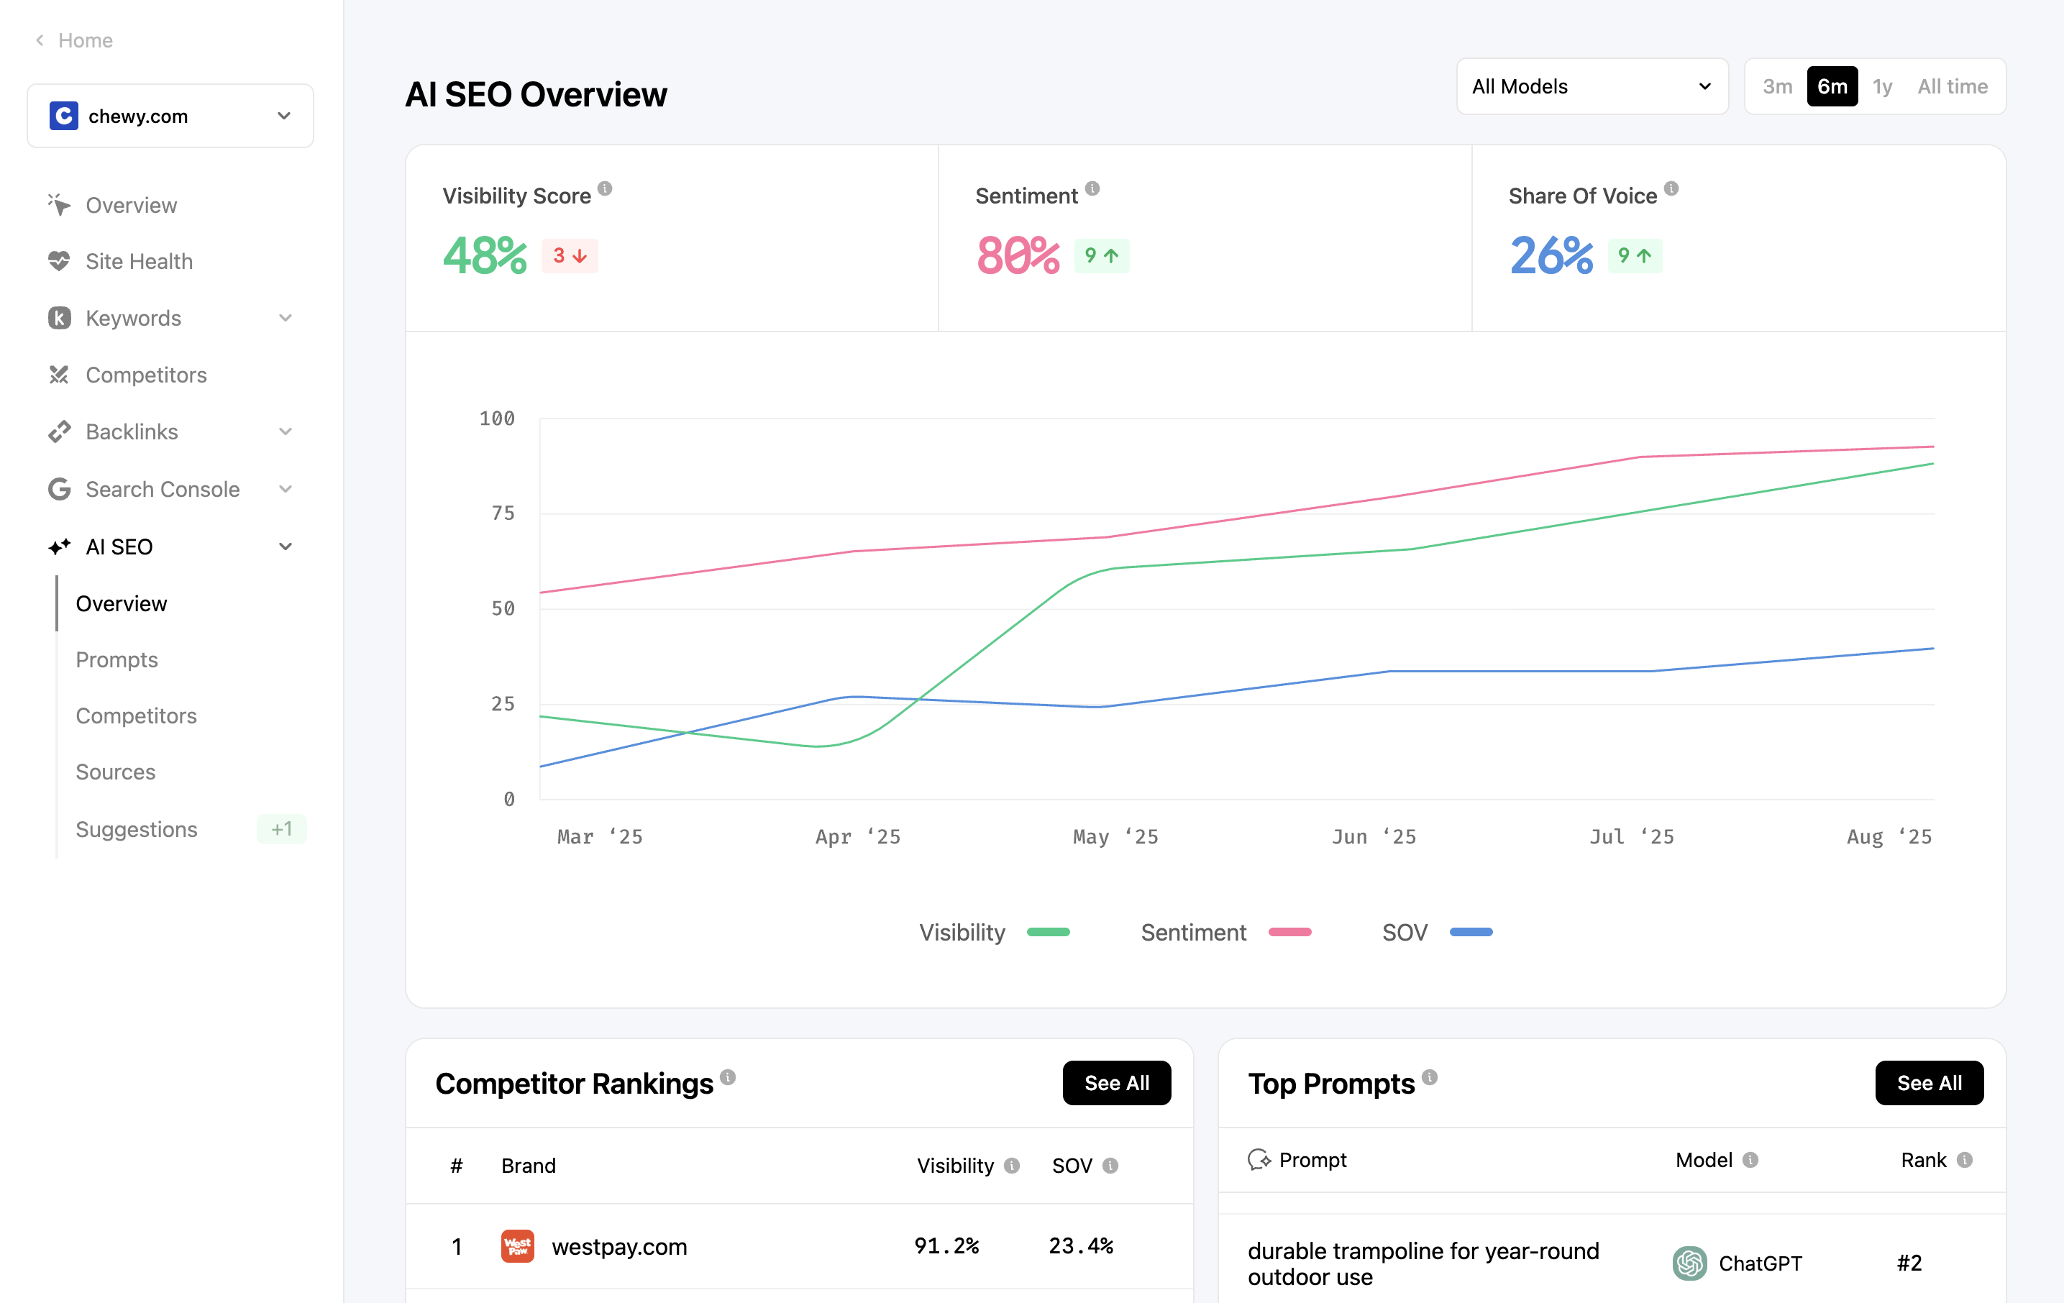Viewport: 2064px width, 1303px height.
Task: Switch time range to 3m
Action: (1777, 86)
